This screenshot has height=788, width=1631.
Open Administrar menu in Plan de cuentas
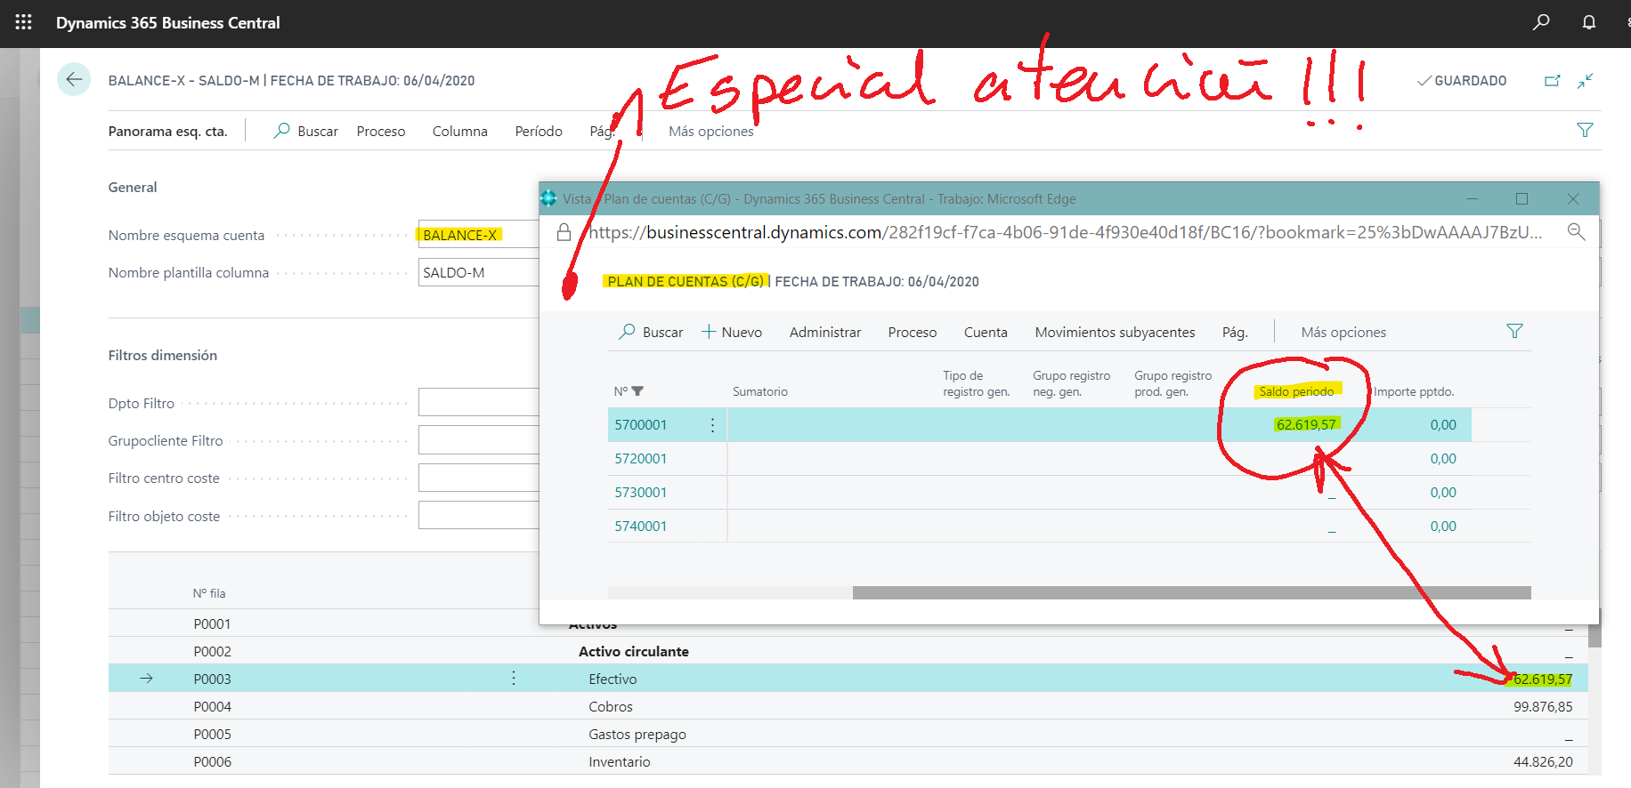825,332
